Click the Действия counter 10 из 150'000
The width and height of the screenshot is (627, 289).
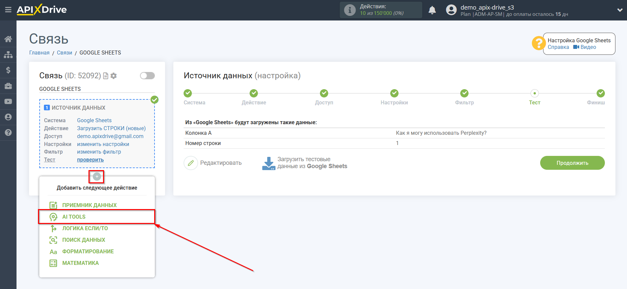[x=382, y=13]
